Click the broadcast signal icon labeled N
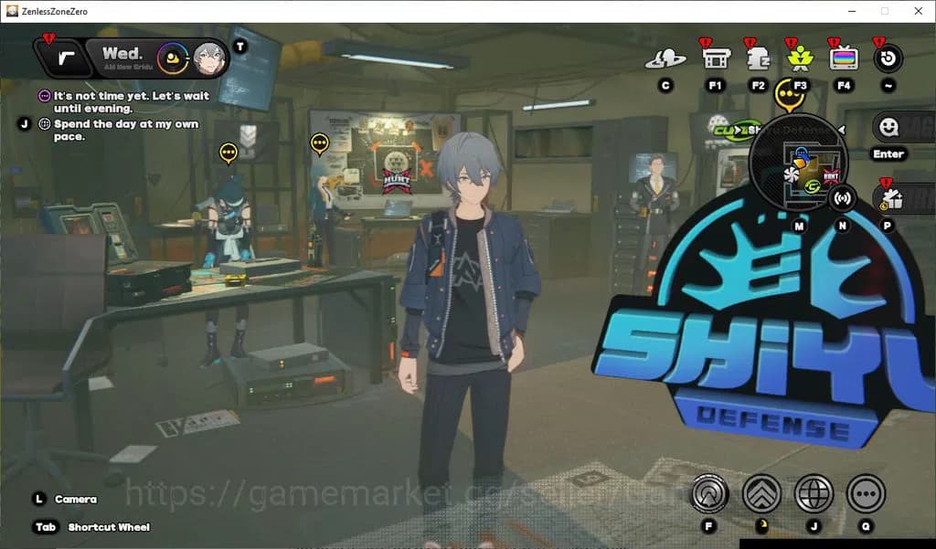 point(843,198)
